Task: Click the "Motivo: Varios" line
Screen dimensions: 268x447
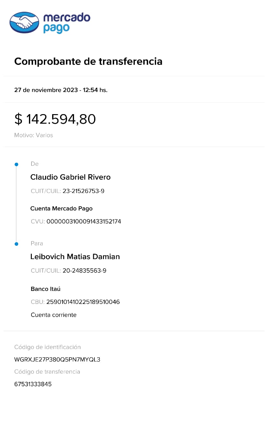Action: (34, 135)
